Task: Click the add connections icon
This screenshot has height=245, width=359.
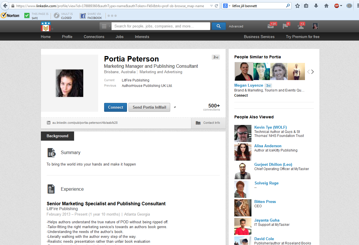Action: (x=300, y=26)
